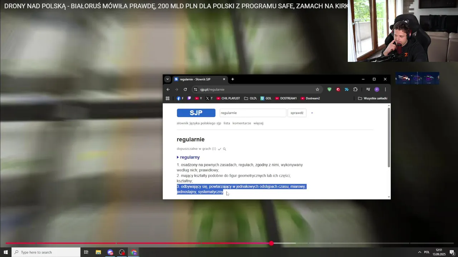Click the red video progress bar handle
Image resolution: width=458 pixels, height=257 pixels.
coord(271,243)
